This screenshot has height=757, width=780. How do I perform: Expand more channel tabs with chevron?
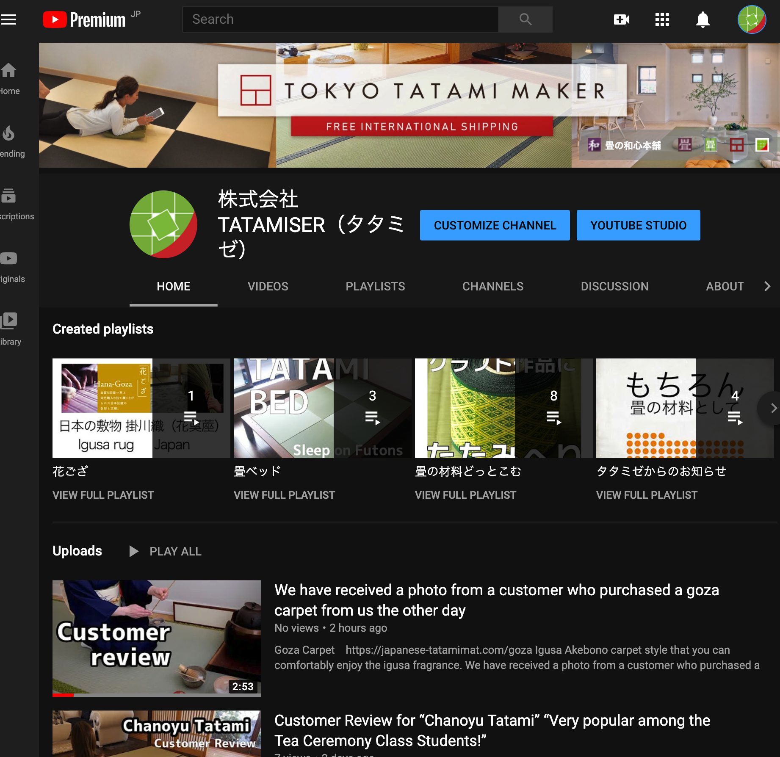767,287
